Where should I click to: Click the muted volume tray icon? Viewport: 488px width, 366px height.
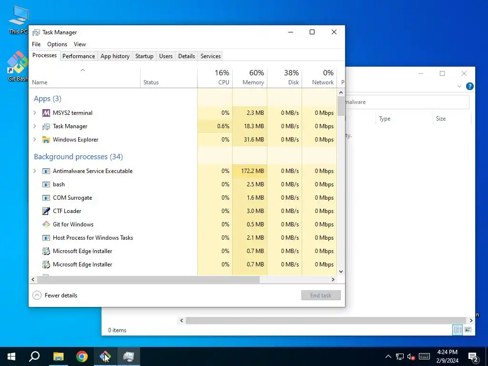(x=411, y=356)
